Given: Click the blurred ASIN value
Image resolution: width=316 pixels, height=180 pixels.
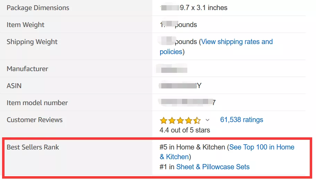Looking at the screenshot, I should coord(180,86).
